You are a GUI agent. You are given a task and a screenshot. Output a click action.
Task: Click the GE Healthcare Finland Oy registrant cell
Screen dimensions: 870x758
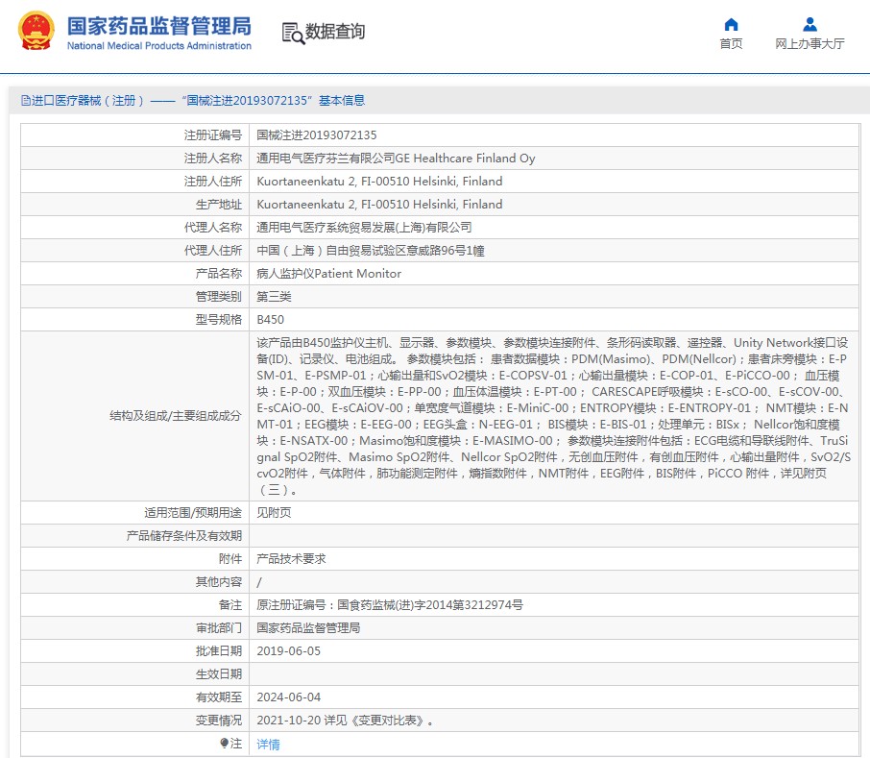(396, 159)
